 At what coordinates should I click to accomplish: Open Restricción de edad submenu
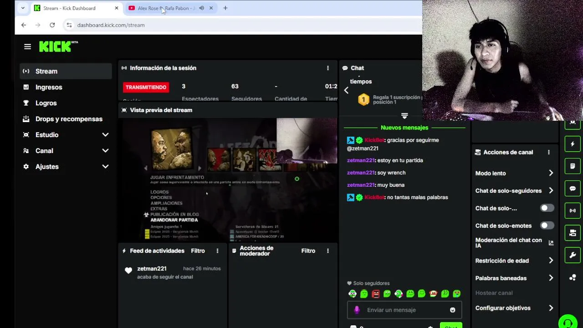point(515,261)
